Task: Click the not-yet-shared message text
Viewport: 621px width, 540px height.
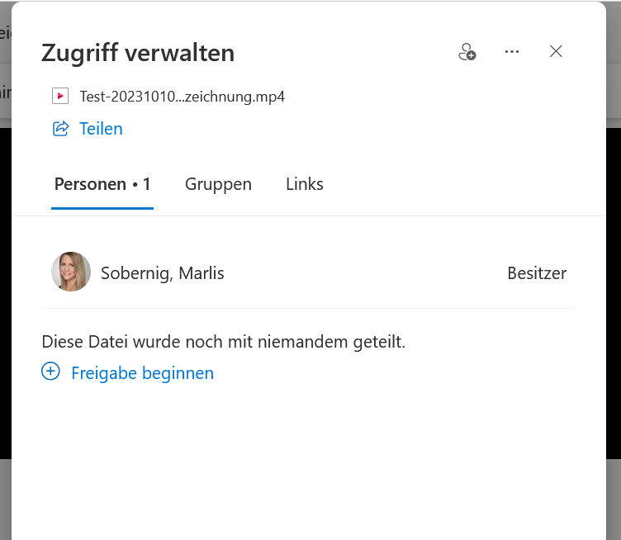Action: 223,341
